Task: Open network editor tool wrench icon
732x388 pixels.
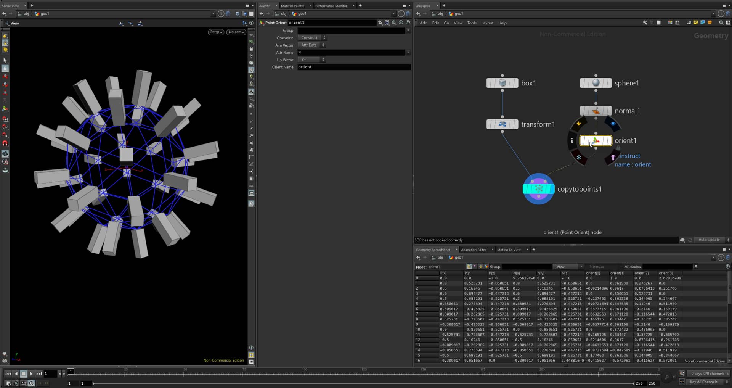Action: point(645,23)
